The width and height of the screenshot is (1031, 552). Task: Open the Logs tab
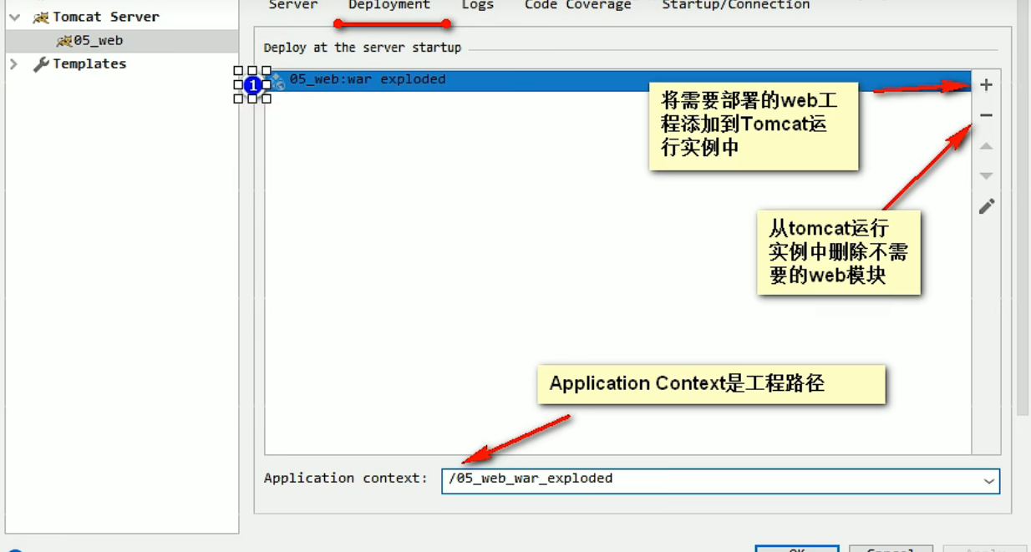(478, 5)
